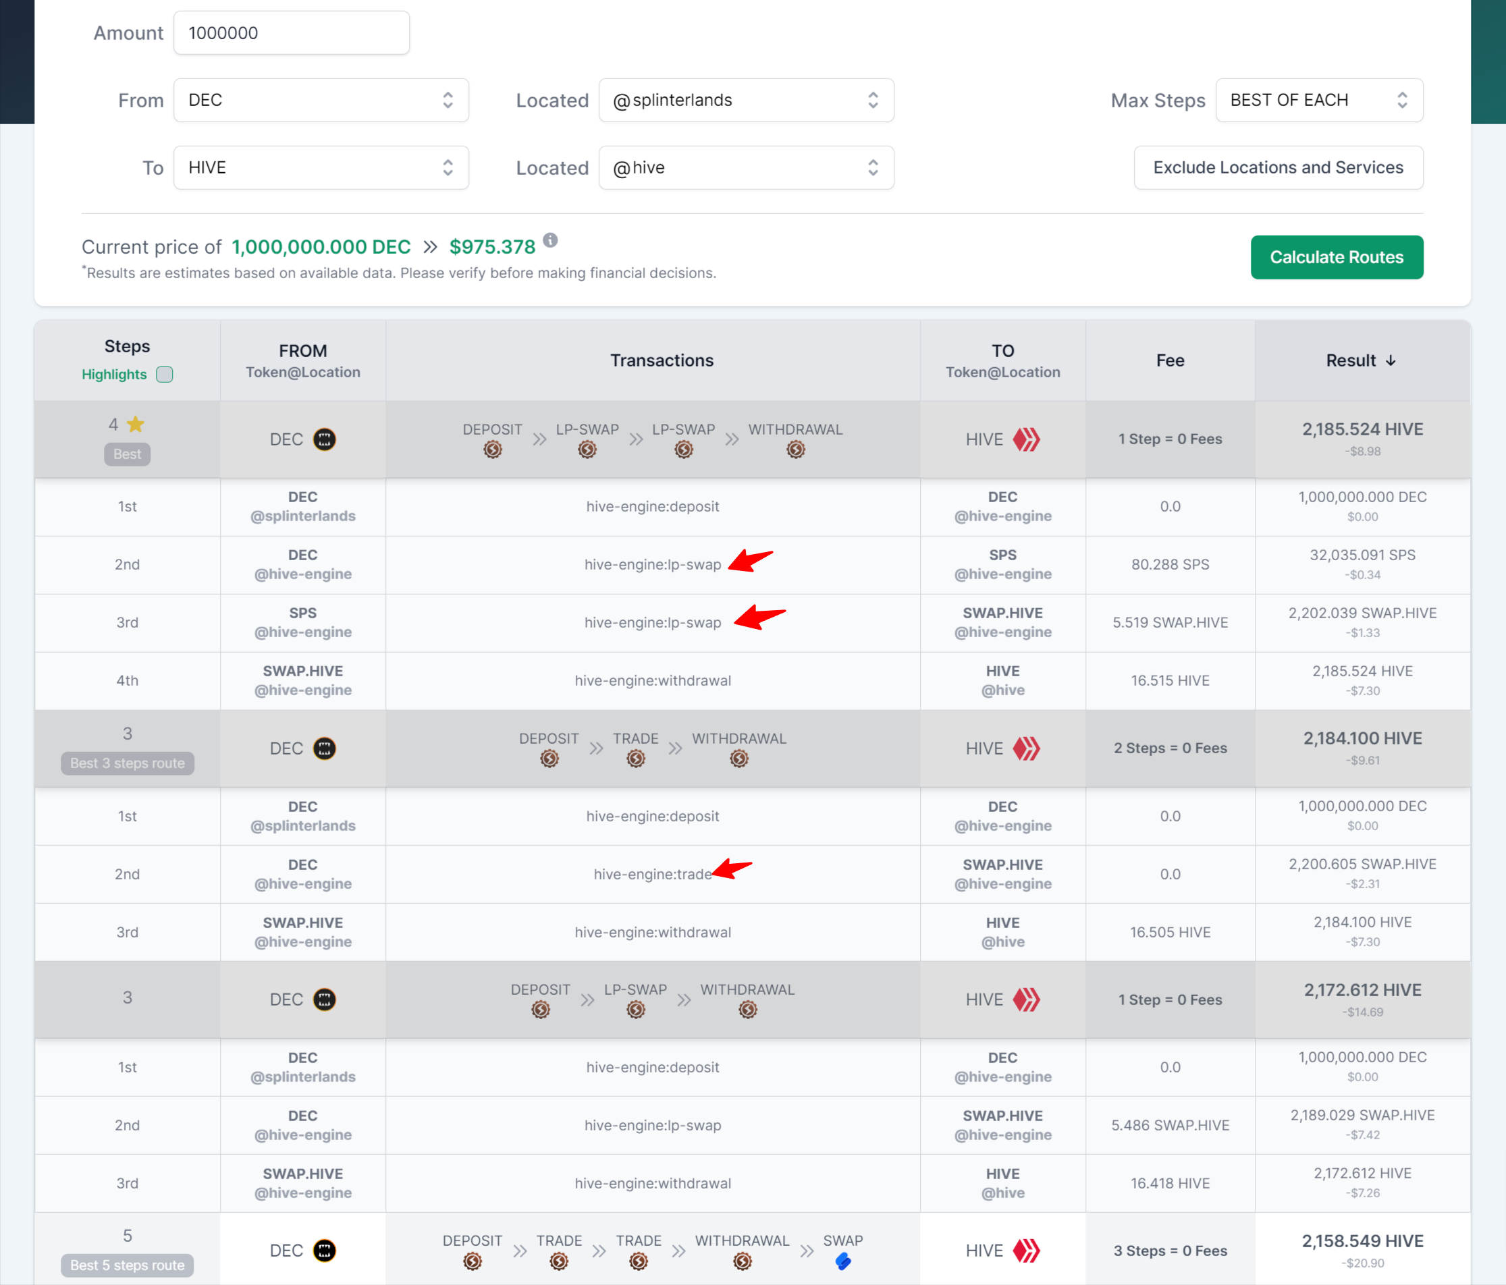Click Exclude Locations and Services button

pos(1279,168)
